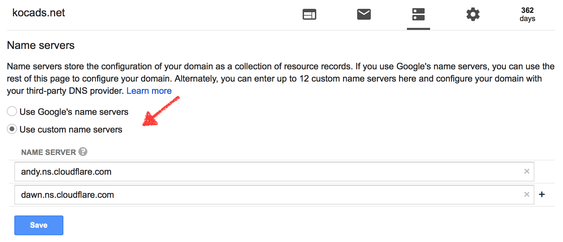Remove andy.ns.cloudflare.com with its X icon
The image size is (563, 242).
pos(527,171)
